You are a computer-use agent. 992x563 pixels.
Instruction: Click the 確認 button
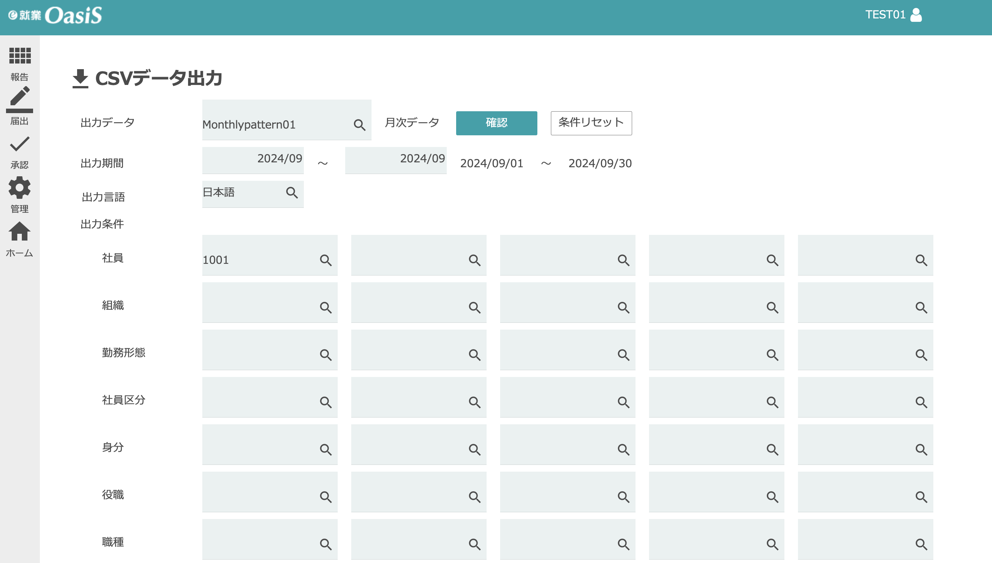point(496,123)
